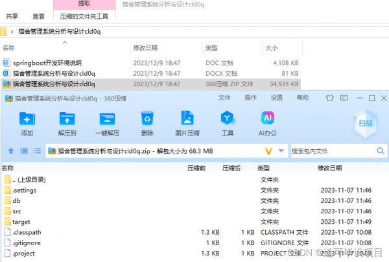Open the 图片压缩 image compression tool
This screenshot has width=389, height=262.
pos(187,117)
